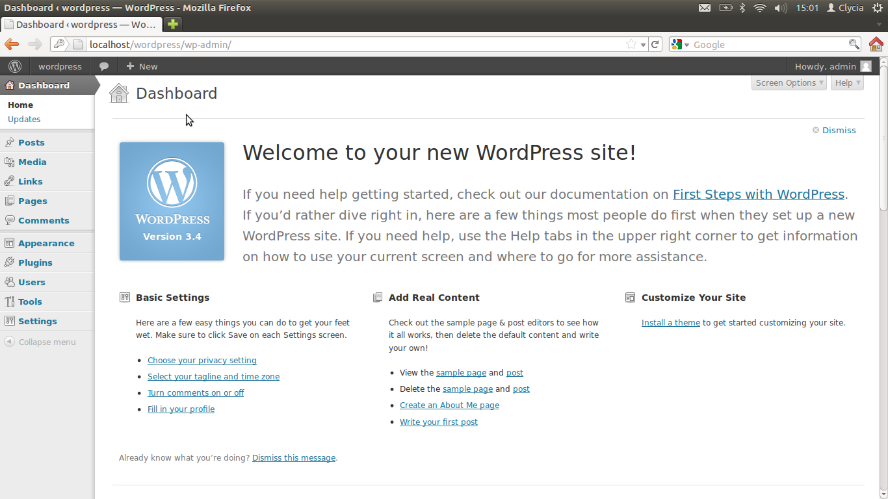Click the Collapse menu arrow icon
Viewport: 888px width, 499px height.
(x=9, y=342)
